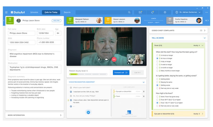This screenshot has width=213, height=127.
Task: Delete the Eye pain or discomfort complaint
Action: (x=144, y=92)
